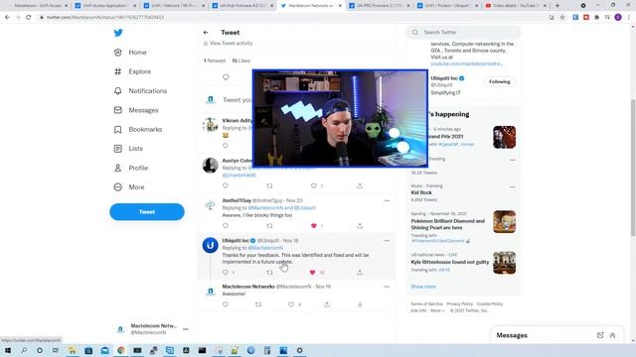Switch to YouTube Video details tab
This screenshot has width=636, height=357.
(x=516, y=6)
